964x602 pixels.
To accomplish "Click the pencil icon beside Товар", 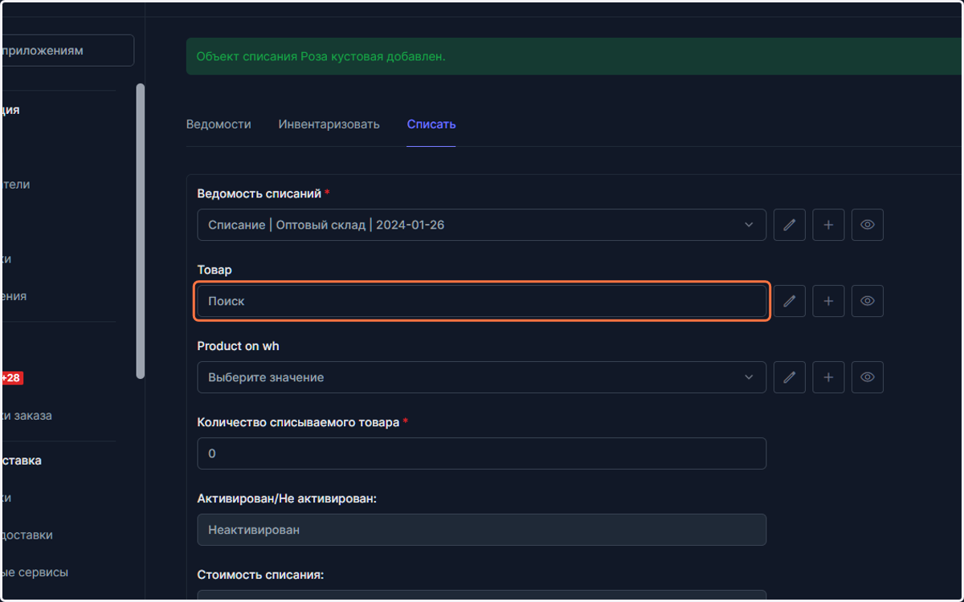I will pos(789,301).
